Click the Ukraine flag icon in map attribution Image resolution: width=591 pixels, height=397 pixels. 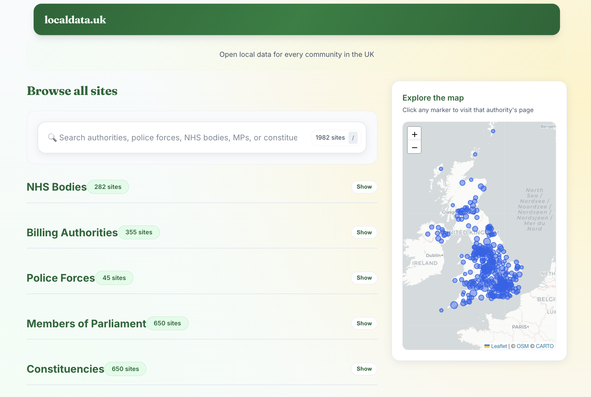point(487,346)
